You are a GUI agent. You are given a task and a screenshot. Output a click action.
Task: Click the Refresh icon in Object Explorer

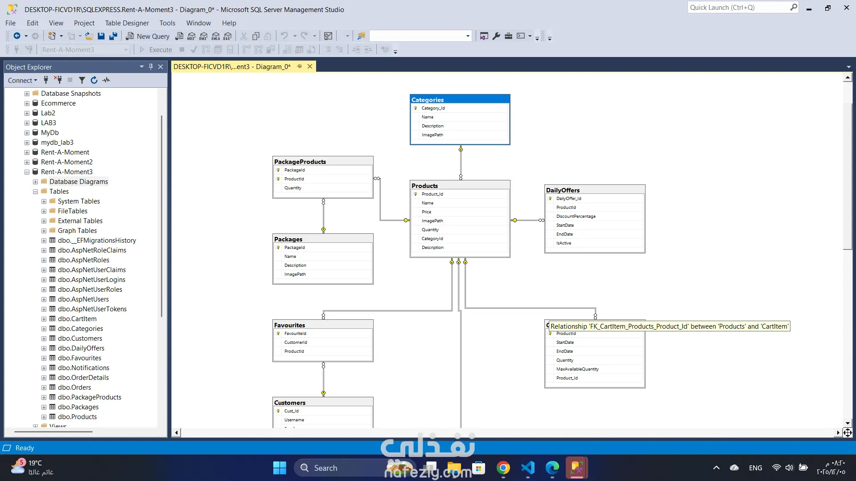coord(94,80)
